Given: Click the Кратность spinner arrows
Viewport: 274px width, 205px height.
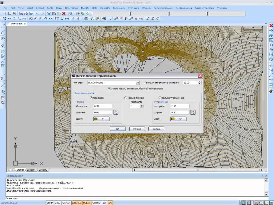Looking at the screenshot, I should [142, 106].
